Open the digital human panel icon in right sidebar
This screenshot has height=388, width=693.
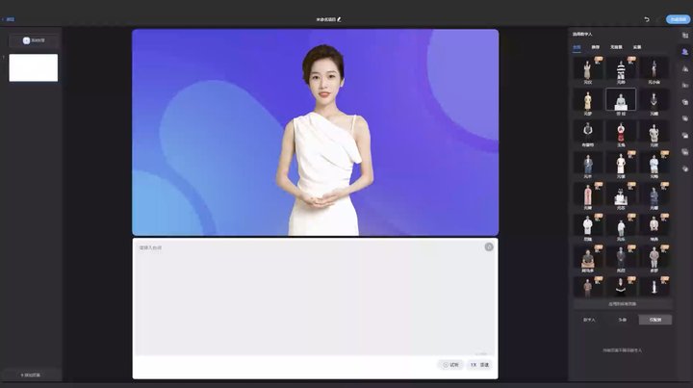pos(684,50)
